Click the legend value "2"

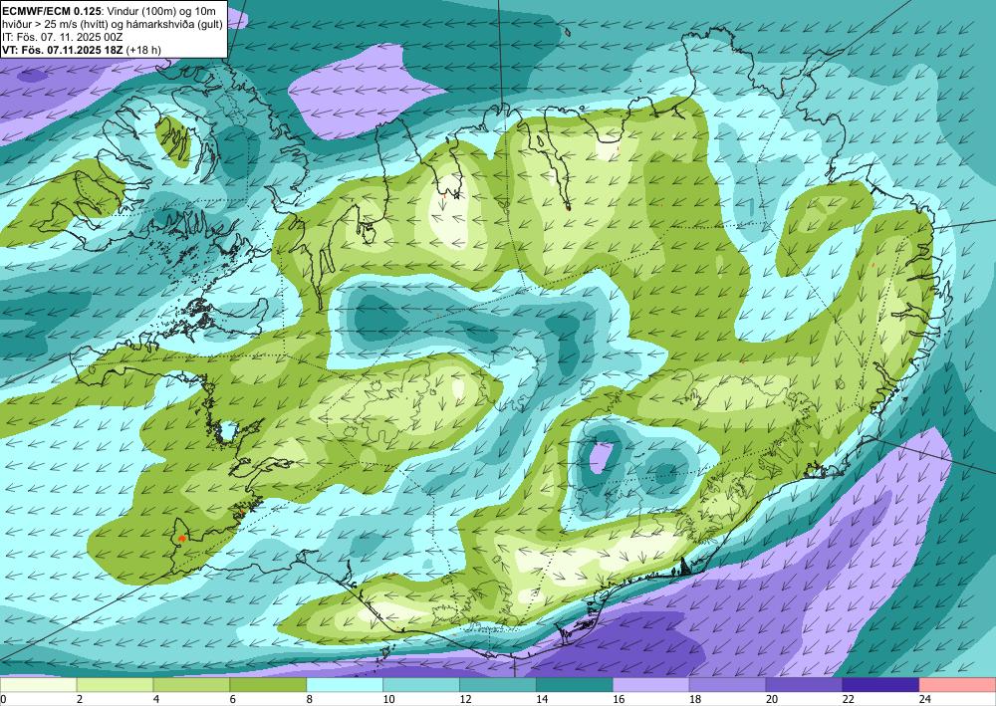pos(80,700)
